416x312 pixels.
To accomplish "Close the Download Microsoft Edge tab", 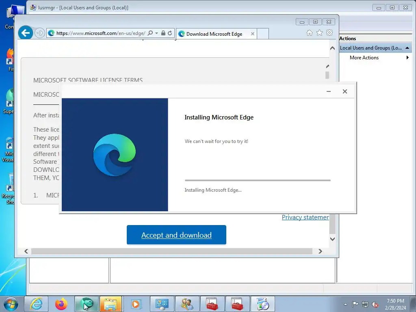I will [x=253, y=34].
